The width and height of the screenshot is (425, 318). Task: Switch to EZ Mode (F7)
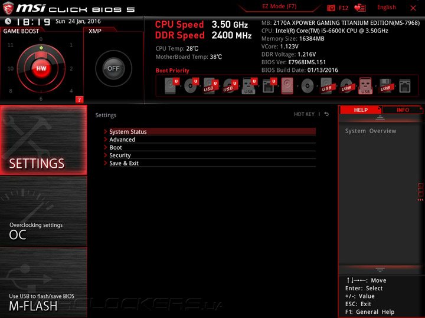coord(279,6)
